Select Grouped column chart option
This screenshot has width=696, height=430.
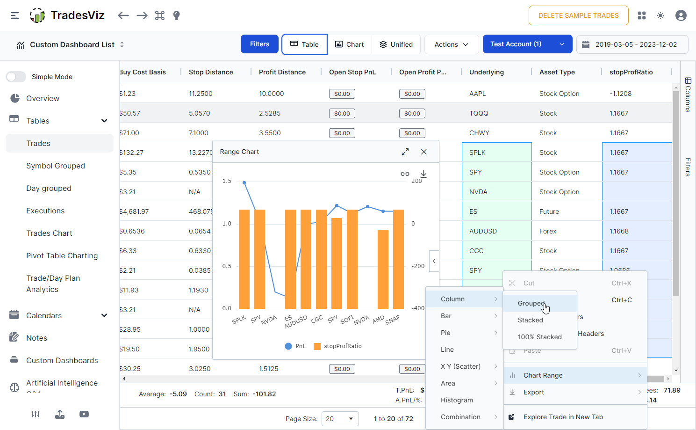tap(540, 303)
